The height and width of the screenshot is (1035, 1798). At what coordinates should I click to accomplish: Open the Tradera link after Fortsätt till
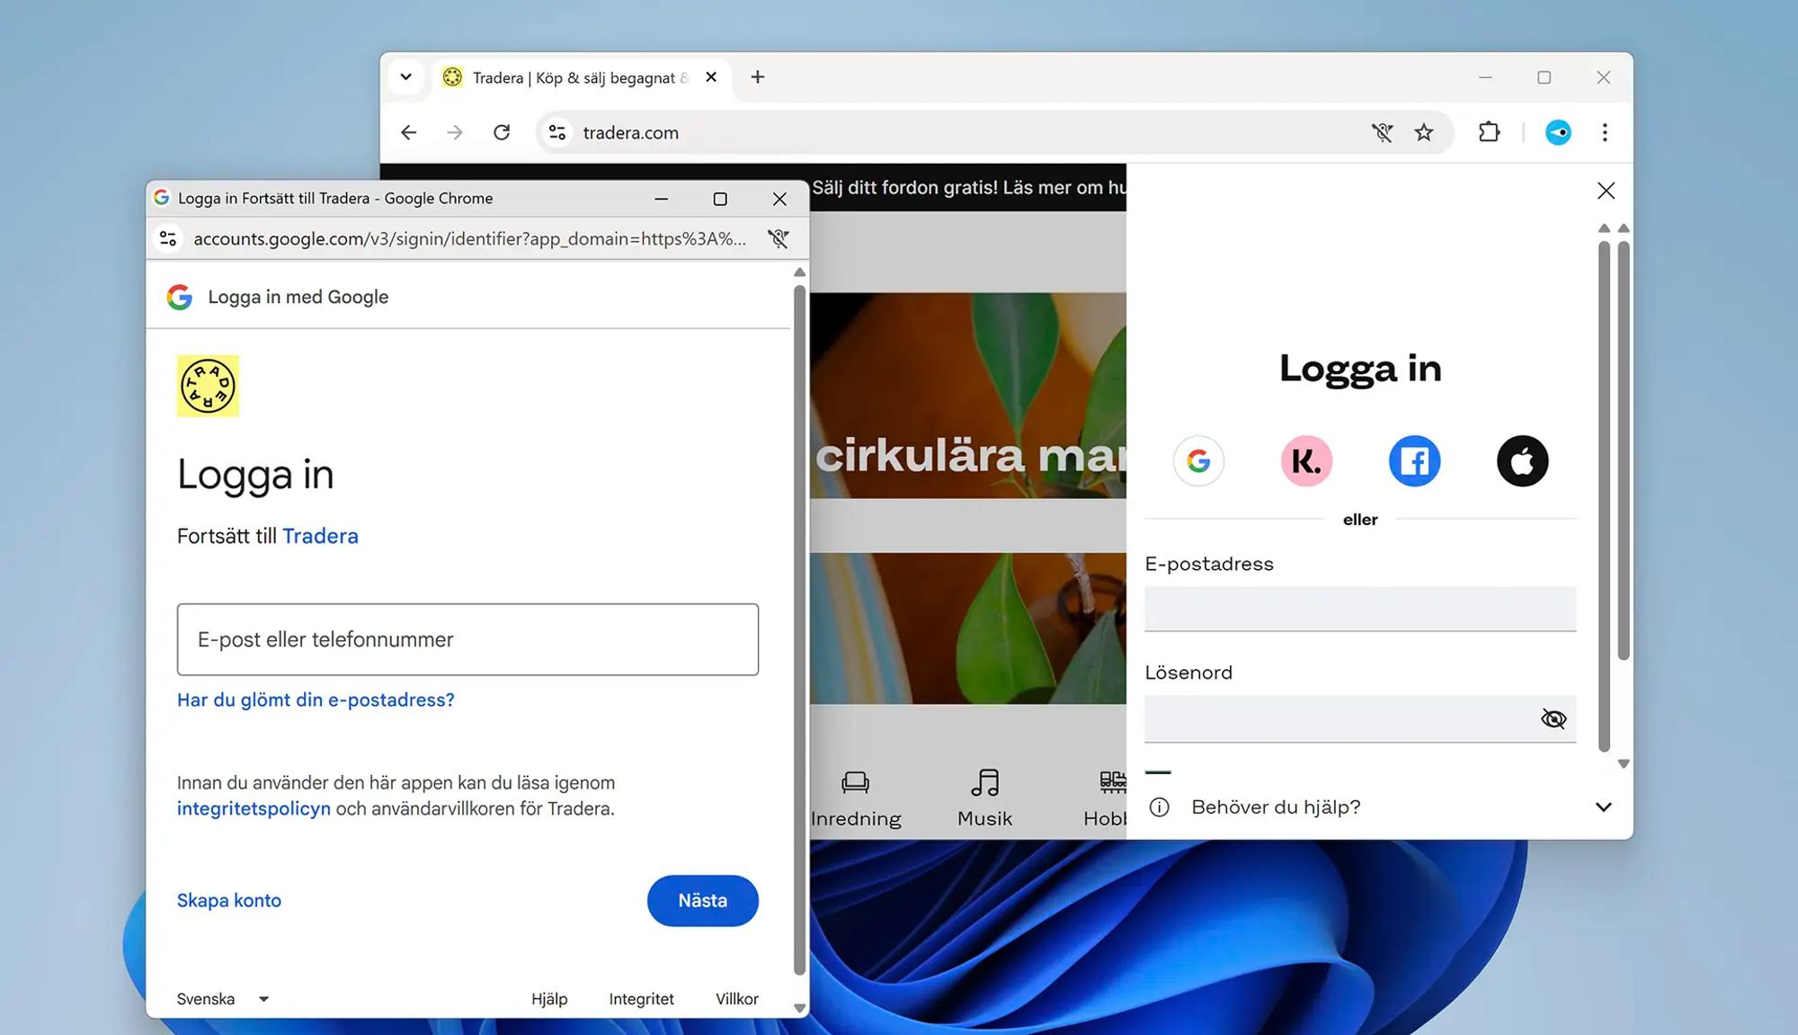(x=320, y=536)
